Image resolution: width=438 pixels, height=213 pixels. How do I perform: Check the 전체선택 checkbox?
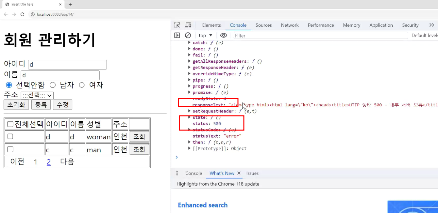click(10, 124)
